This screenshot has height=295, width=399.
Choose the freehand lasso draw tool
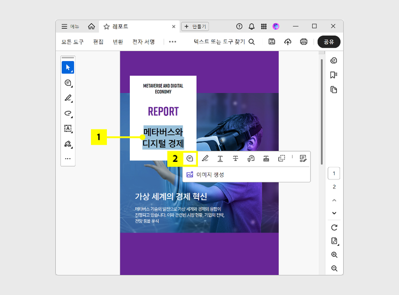tap(68, 113)
